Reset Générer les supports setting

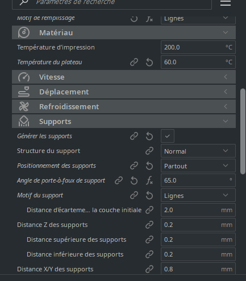tap(149, 136)
